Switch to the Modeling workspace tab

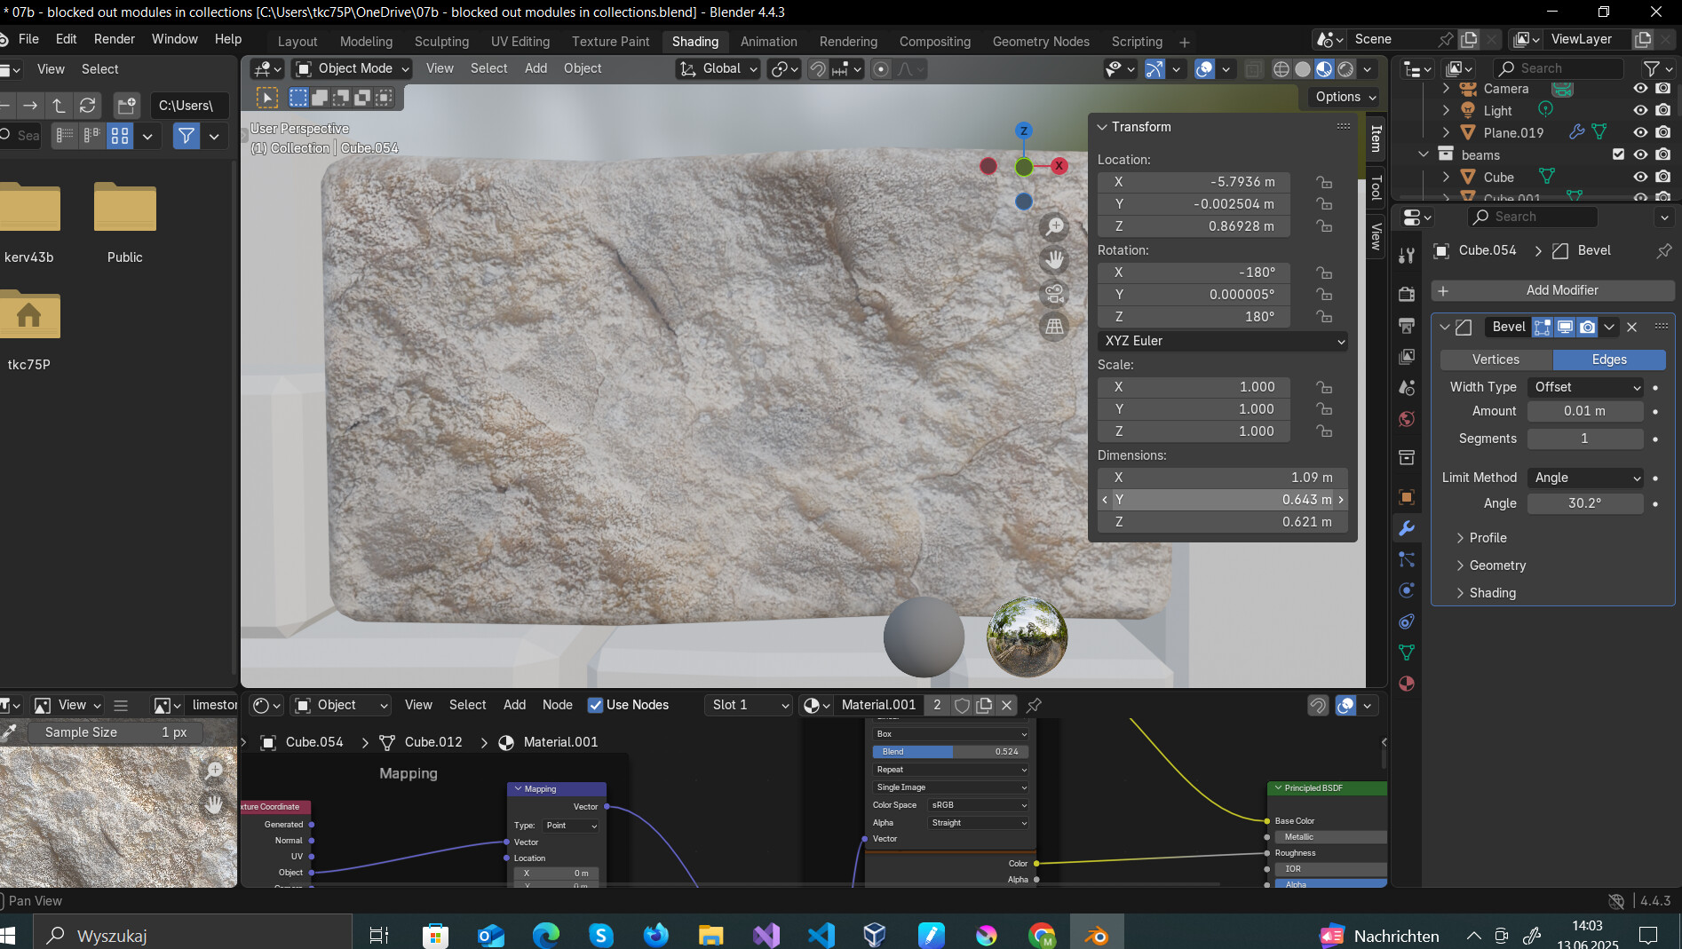coord(366,42)
